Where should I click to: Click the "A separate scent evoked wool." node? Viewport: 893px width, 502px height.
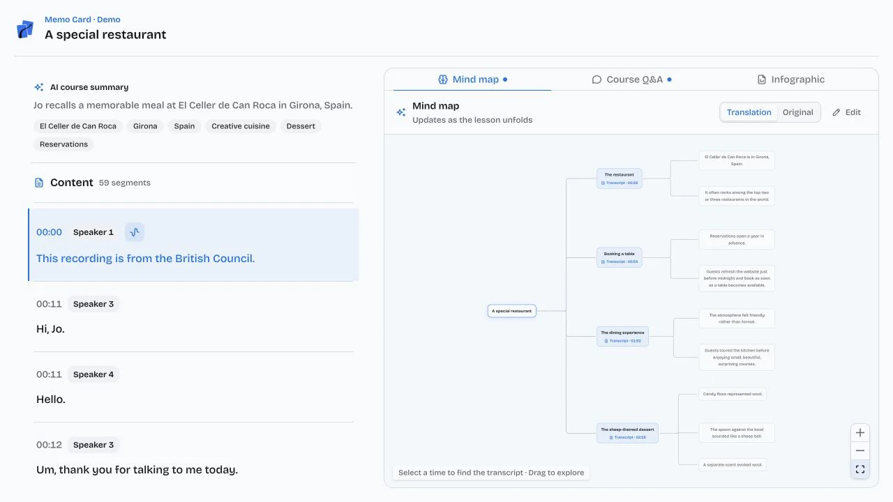pyautogui.click(x=733, y=464)
